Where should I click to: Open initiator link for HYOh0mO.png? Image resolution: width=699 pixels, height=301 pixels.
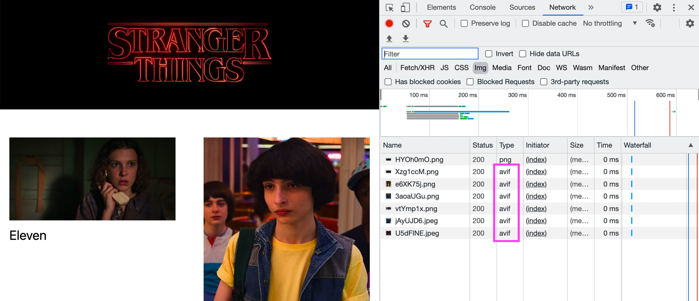pyautogui.click(x=536, y=159)
